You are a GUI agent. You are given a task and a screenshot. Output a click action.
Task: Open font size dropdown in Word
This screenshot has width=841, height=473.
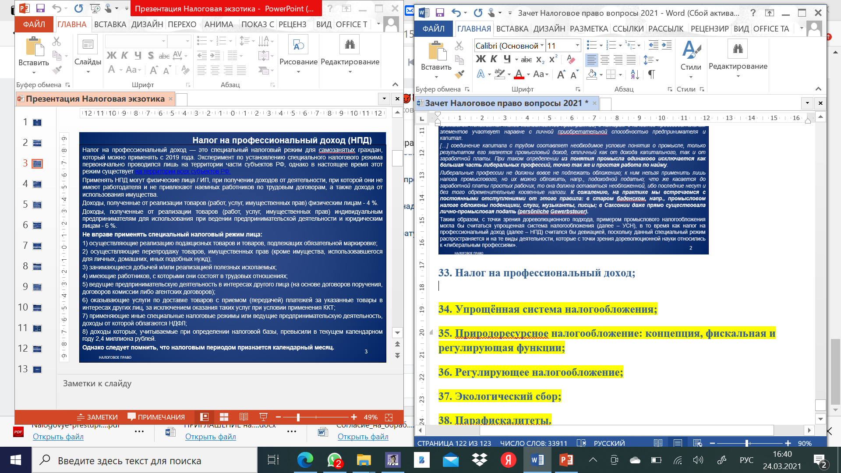pos(577,46)
